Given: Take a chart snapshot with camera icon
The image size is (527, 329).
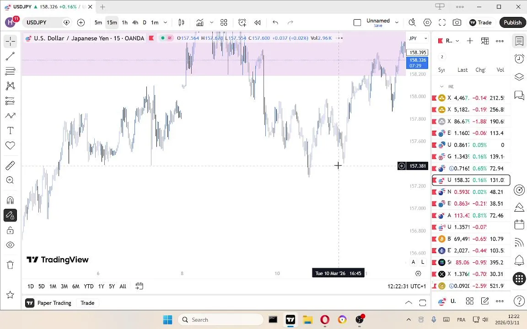Looking at the screenshot, I should (457, 22).
